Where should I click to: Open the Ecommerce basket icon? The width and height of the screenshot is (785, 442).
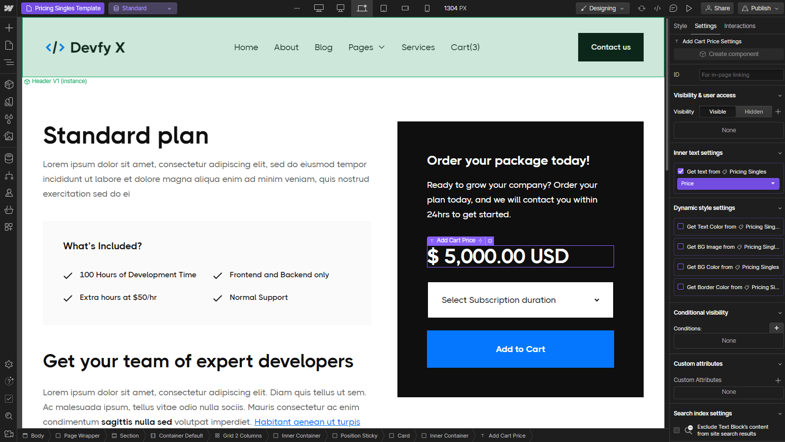9,210
